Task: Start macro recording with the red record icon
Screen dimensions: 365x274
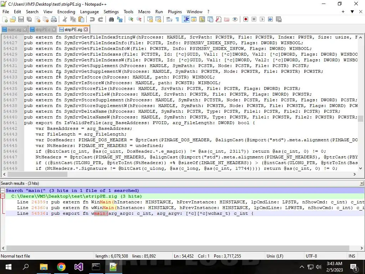Action: tap(246, 19)
